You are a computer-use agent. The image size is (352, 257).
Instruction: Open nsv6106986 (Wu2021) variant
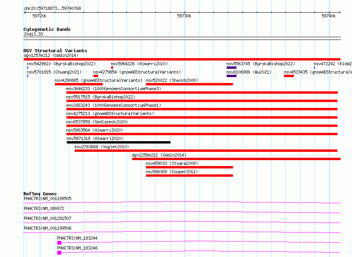pyautogui.click(x=249, y=72)
